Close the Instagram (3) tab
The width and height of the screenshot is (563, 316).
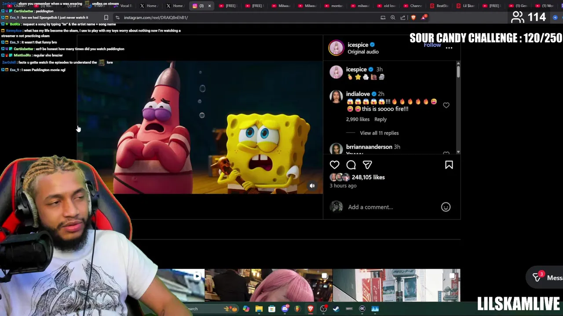209,6
